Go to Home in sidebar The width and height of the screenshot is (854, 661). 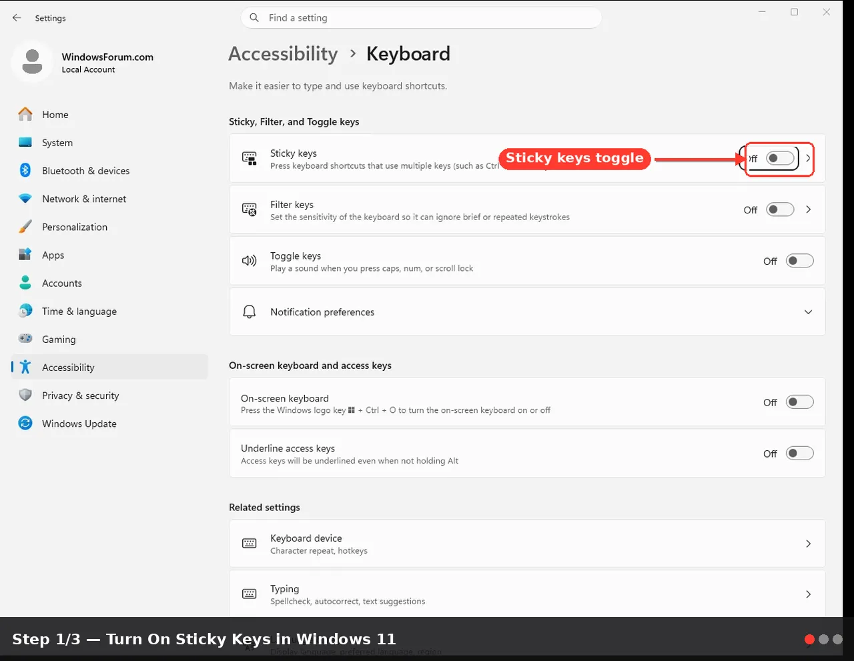point(109,114)
